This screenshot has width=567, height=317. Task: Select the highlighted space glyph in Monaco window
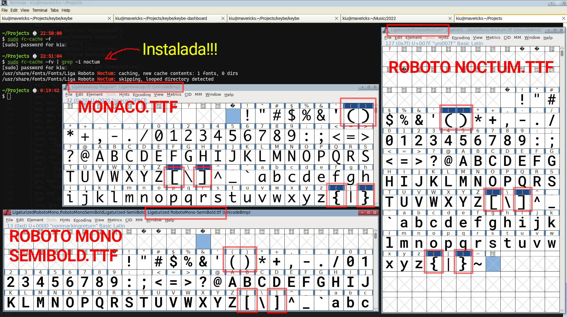(x=233, y=116)
